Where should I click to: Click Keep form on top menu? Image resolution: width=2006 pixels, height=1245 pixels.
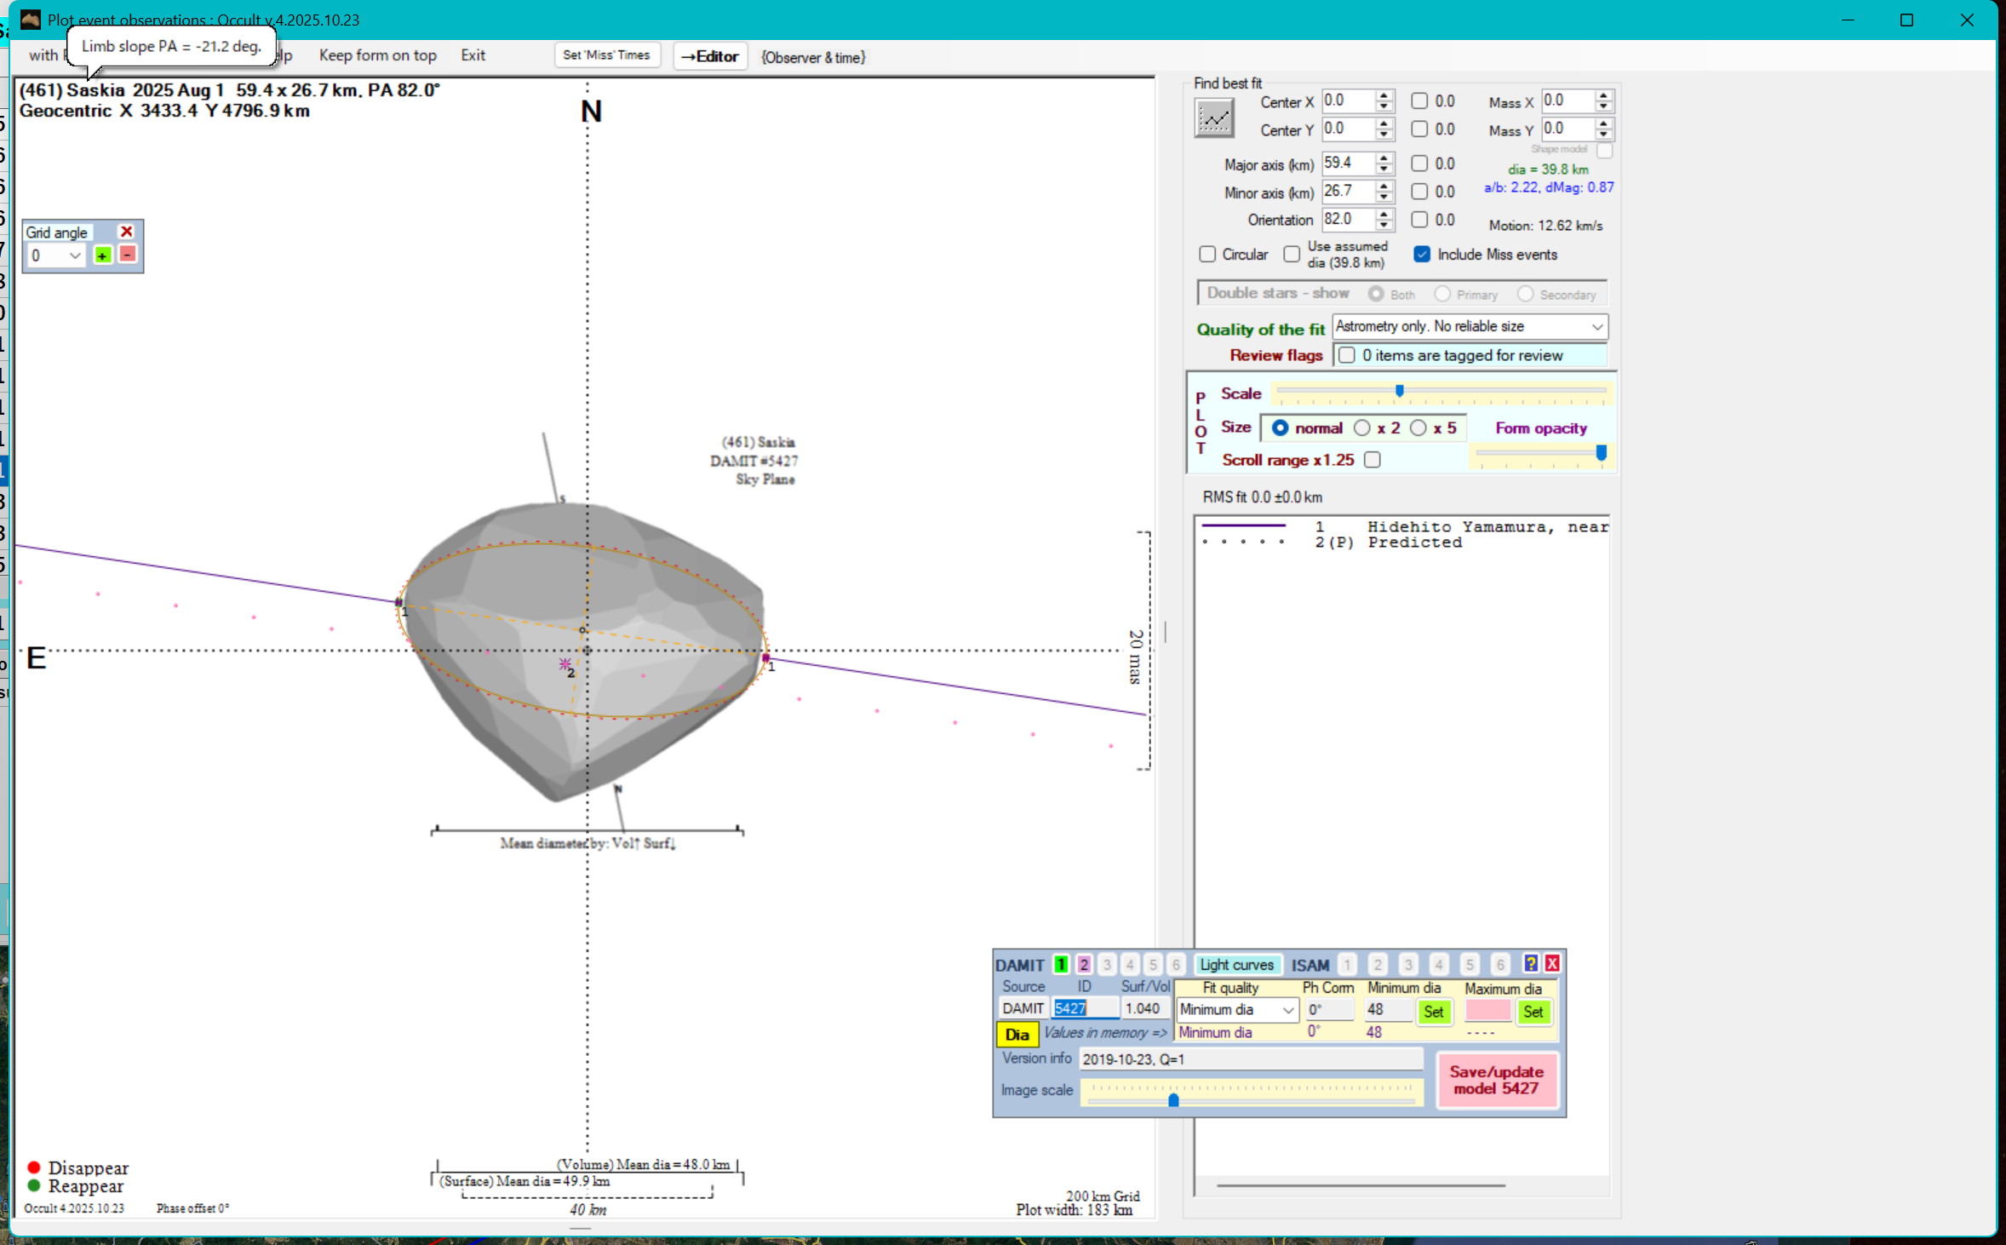377,55
